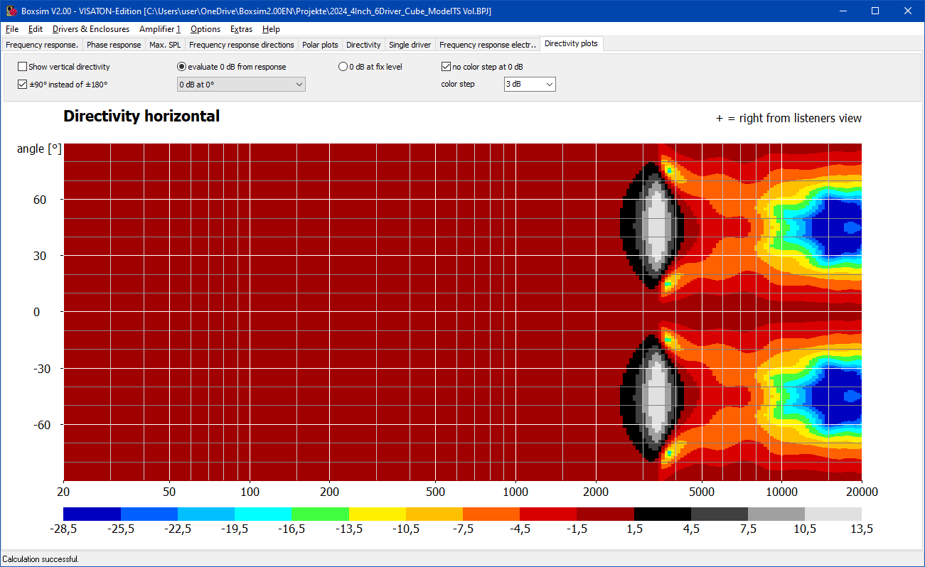Open the Edit menu
The height and width of the screenshot is (567, 925).
pyautogui.click(x=36, y=29)
